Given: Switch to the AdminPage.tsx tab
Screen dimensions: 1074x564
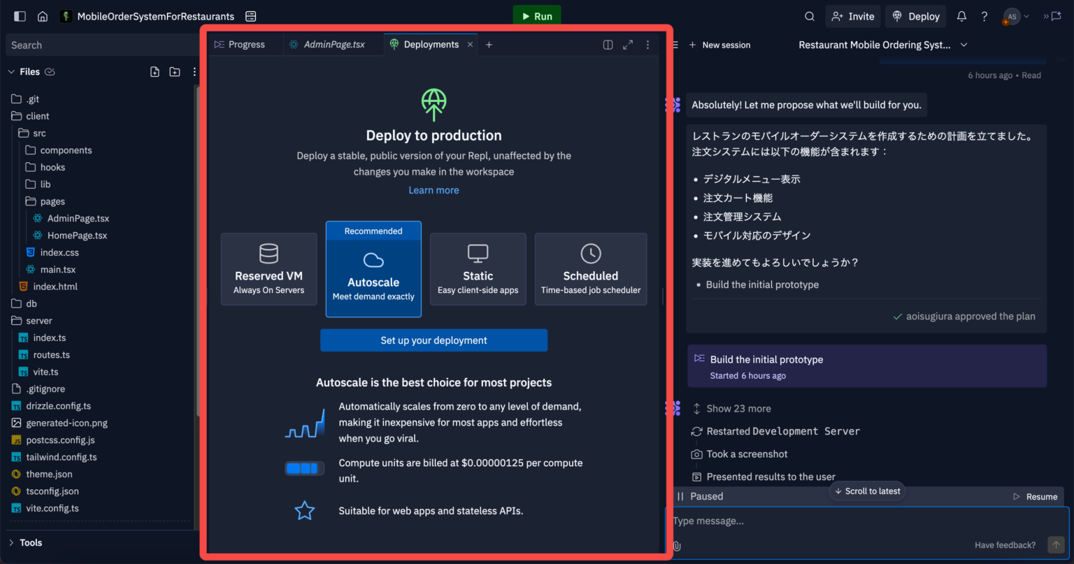Looking at the screenshot, I should (x=334, y=43).
